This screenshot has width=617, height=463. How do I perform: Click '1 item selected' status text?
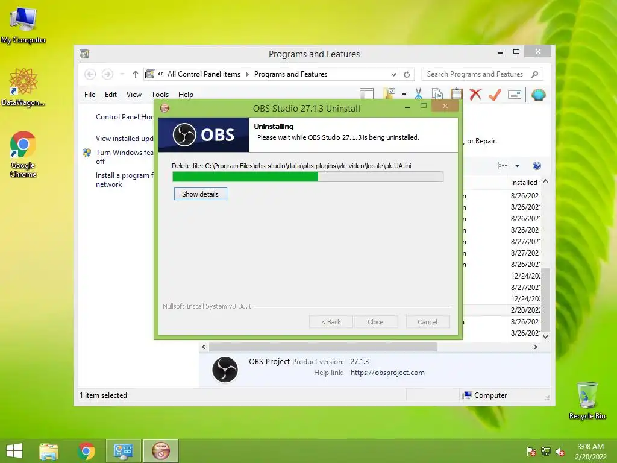tap(104, 395)
